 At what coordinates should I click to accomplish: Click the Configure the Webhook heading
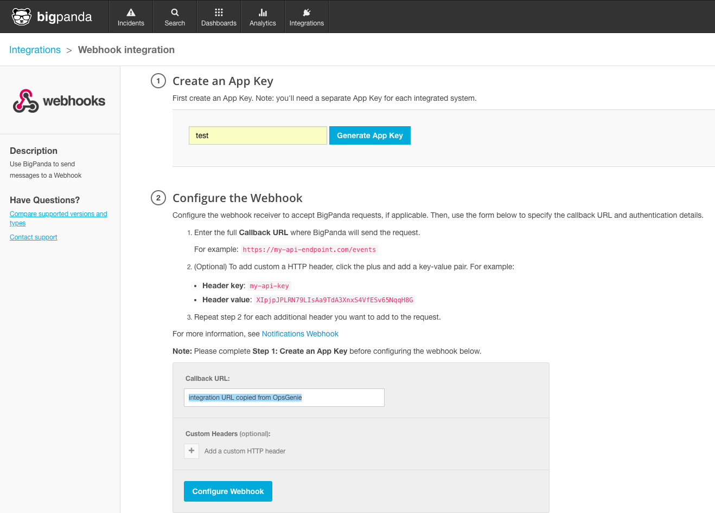238,198
